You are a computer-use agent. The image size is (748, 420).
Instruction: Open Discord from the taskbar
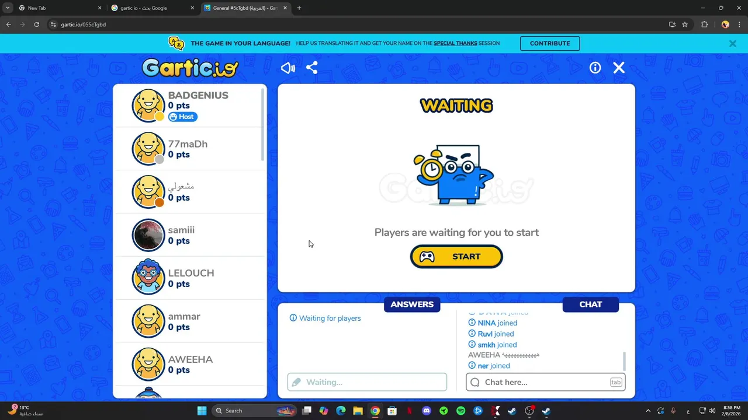click(427, 411)
